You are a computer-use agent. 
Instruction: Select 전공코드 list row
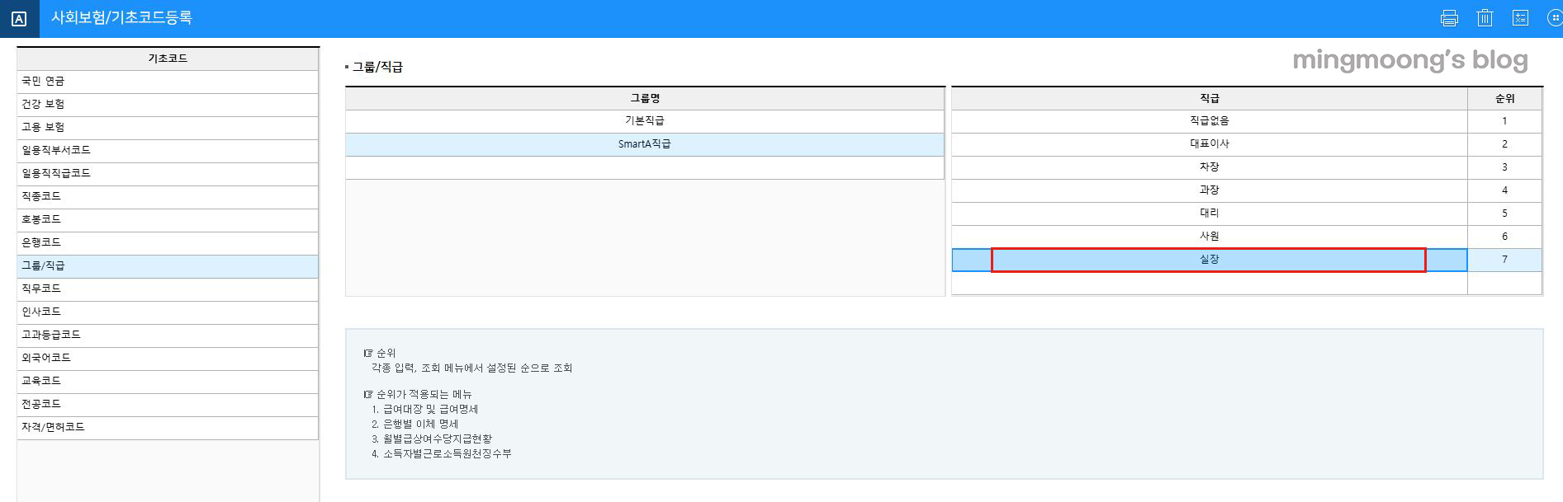pos(168,405)
